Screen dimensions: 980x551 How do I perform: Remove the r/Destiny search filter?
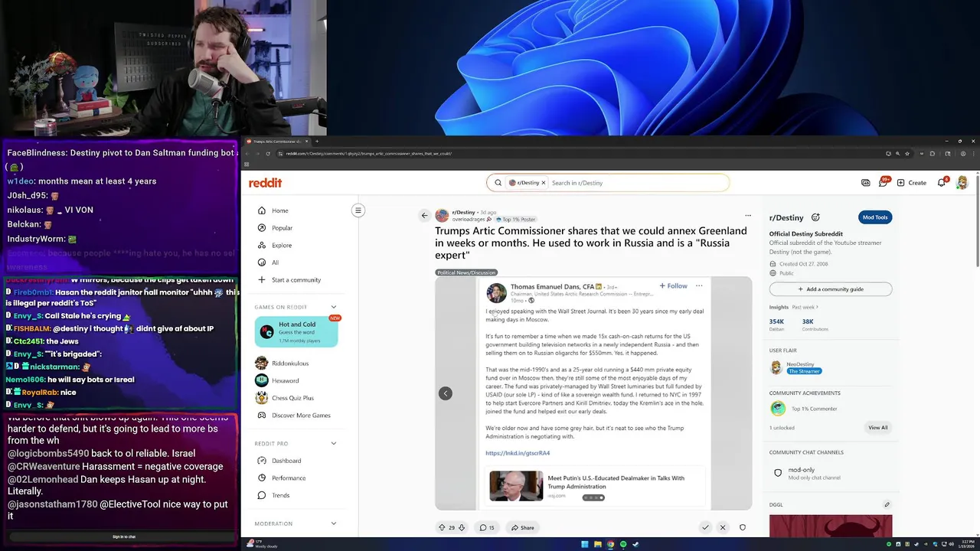pos(544,183)
